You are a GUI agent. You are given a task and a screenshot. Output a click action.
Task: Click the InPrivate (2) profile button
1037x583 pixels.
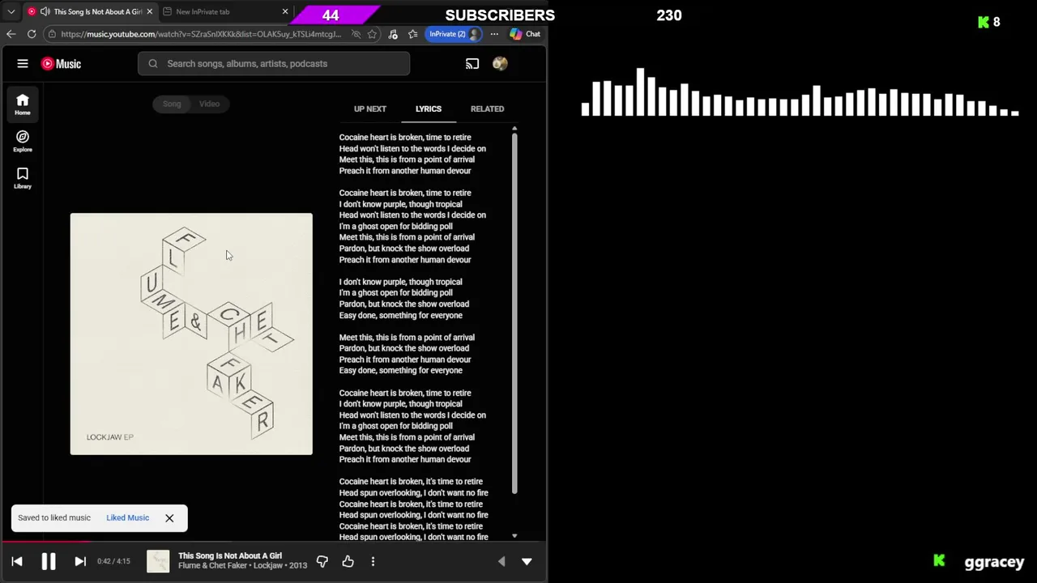[454, 34]
